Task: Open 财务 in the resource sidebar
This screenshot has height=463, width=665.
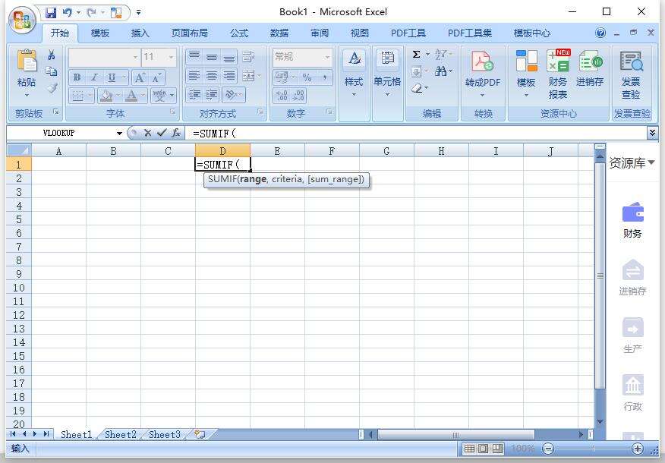Action: [632, 220]
